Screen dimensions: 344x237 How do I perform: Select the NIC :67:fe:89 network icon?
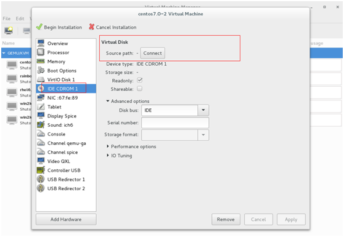point(41,97)
